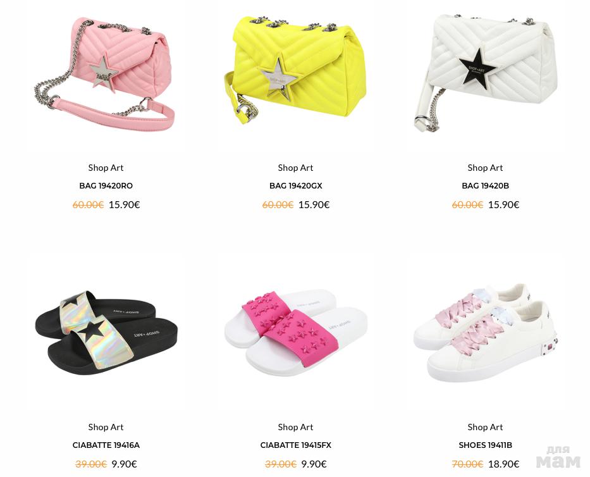Open the pink star-studded white slides image
Image resolution: width=590 pixels, height=477 pixels.
pos(296,333)
